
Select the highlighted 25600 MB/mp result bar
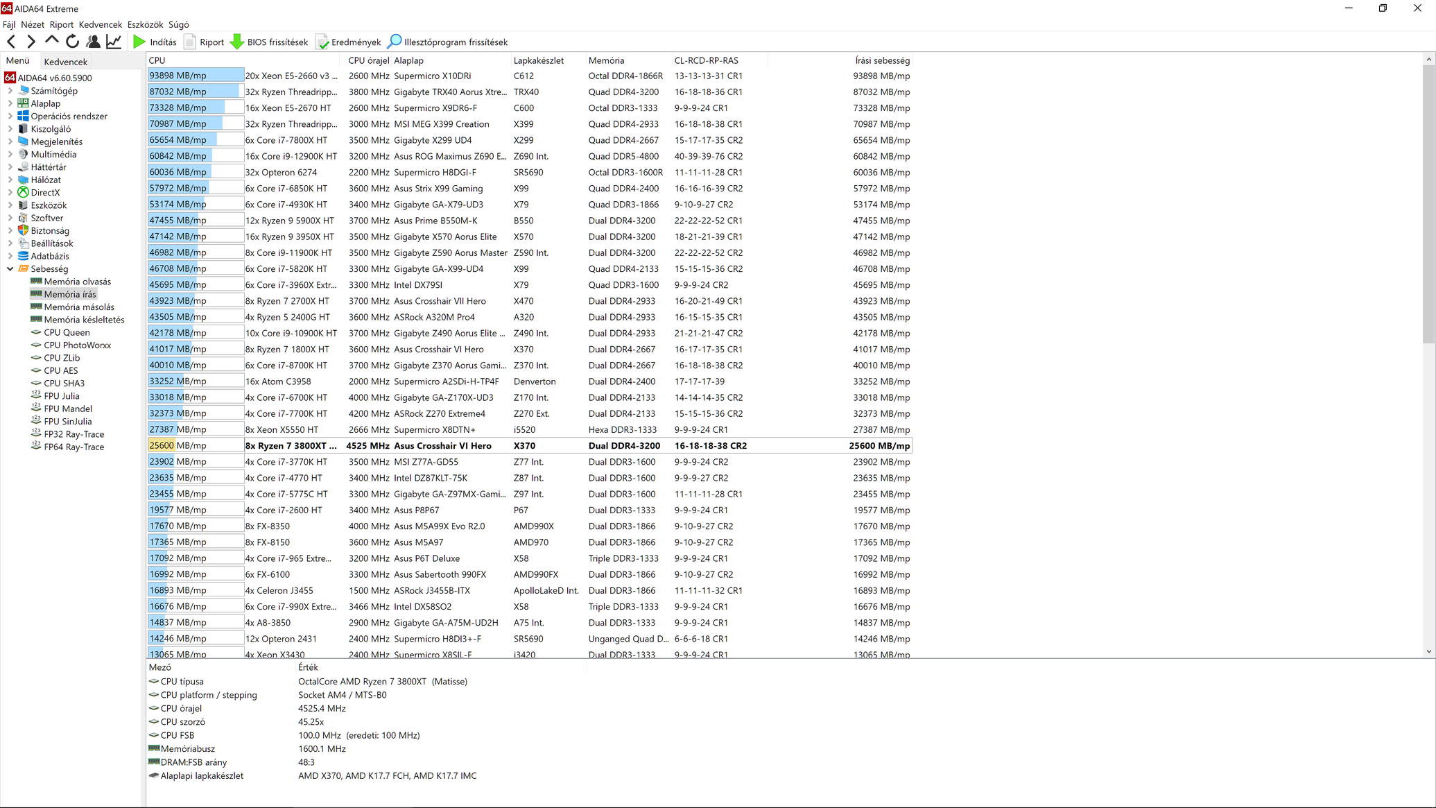click(196, 446)
